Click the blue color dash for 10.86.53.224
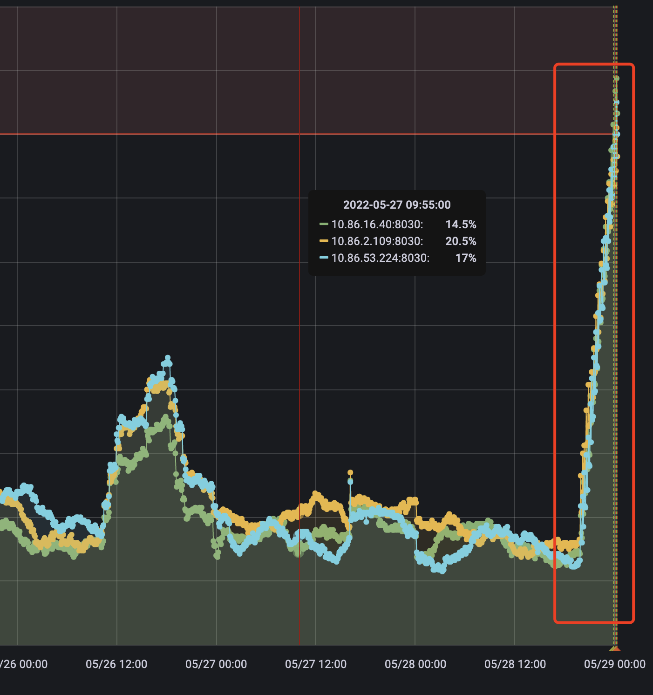The image size is (653, 695). 324,258
